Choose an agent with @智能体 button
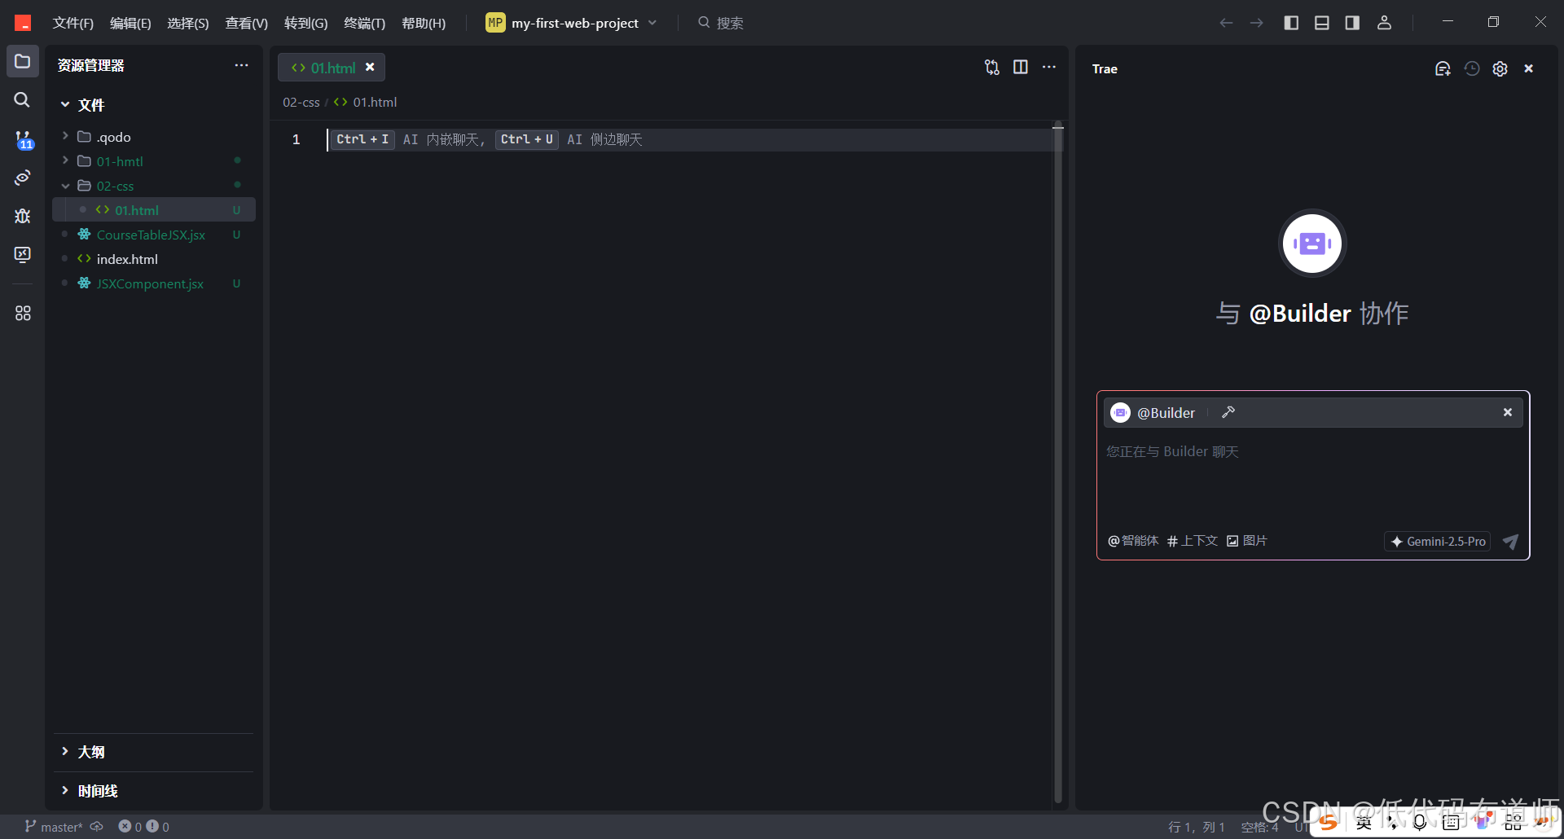Viewport: 1564px width, 839px height. 1133,541
